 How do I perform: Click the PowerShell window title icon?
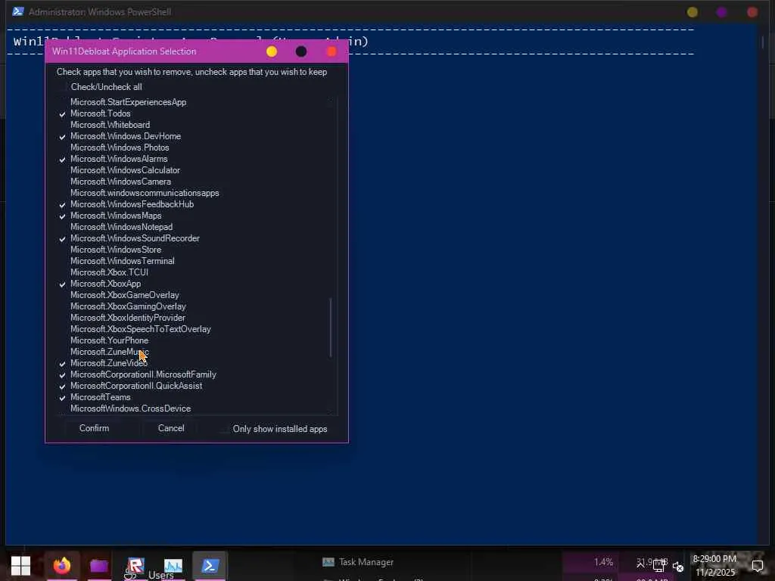click(x=18, y=11)
